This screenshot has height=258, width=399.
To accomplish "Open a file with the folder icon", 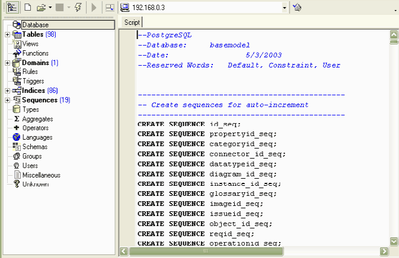I will (x=41, y=7).
